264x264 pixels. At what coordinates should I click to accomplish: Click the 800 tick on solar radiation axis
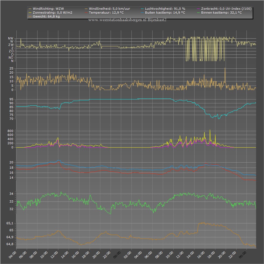(11, 131)
